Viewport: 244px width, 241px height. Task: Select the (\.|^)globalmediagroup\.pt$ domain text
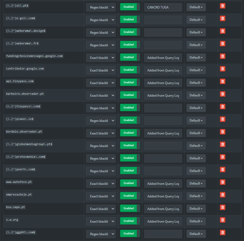pos(29,144)
